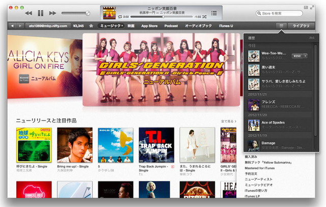The image size is (326, 207).
Task: Open the album 5 by かりゆし58
Action: tap(116, 145)
